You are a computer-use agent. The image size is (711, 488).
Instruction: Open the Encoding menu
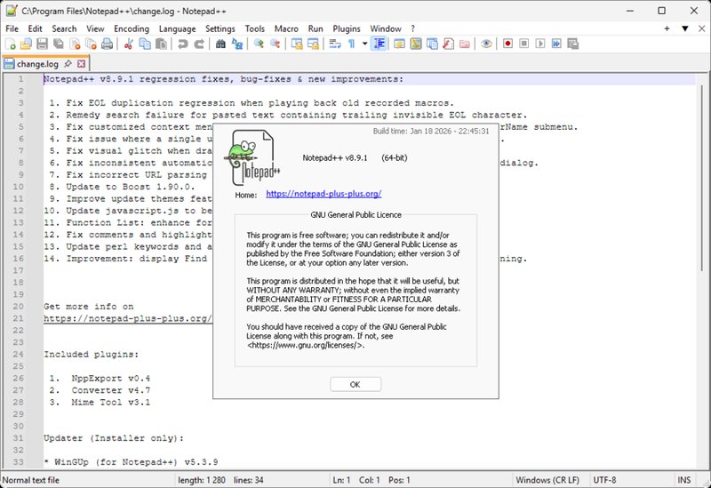132,28
